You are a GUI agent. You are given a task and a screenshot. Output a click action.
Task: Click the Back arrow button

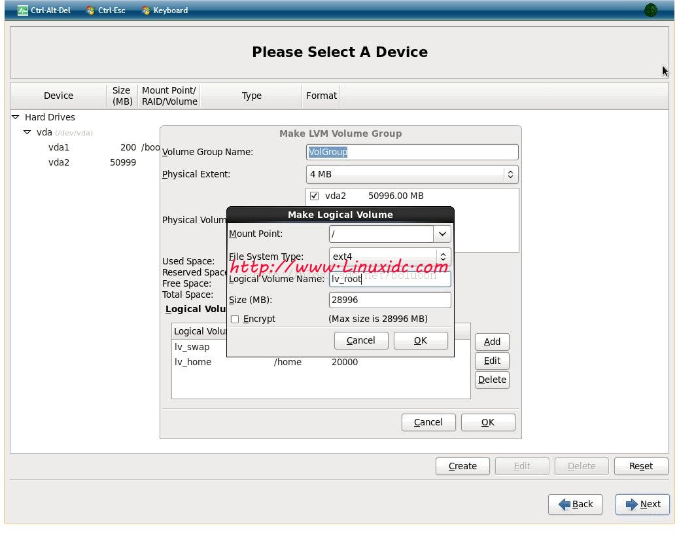(x=575, y=504)
